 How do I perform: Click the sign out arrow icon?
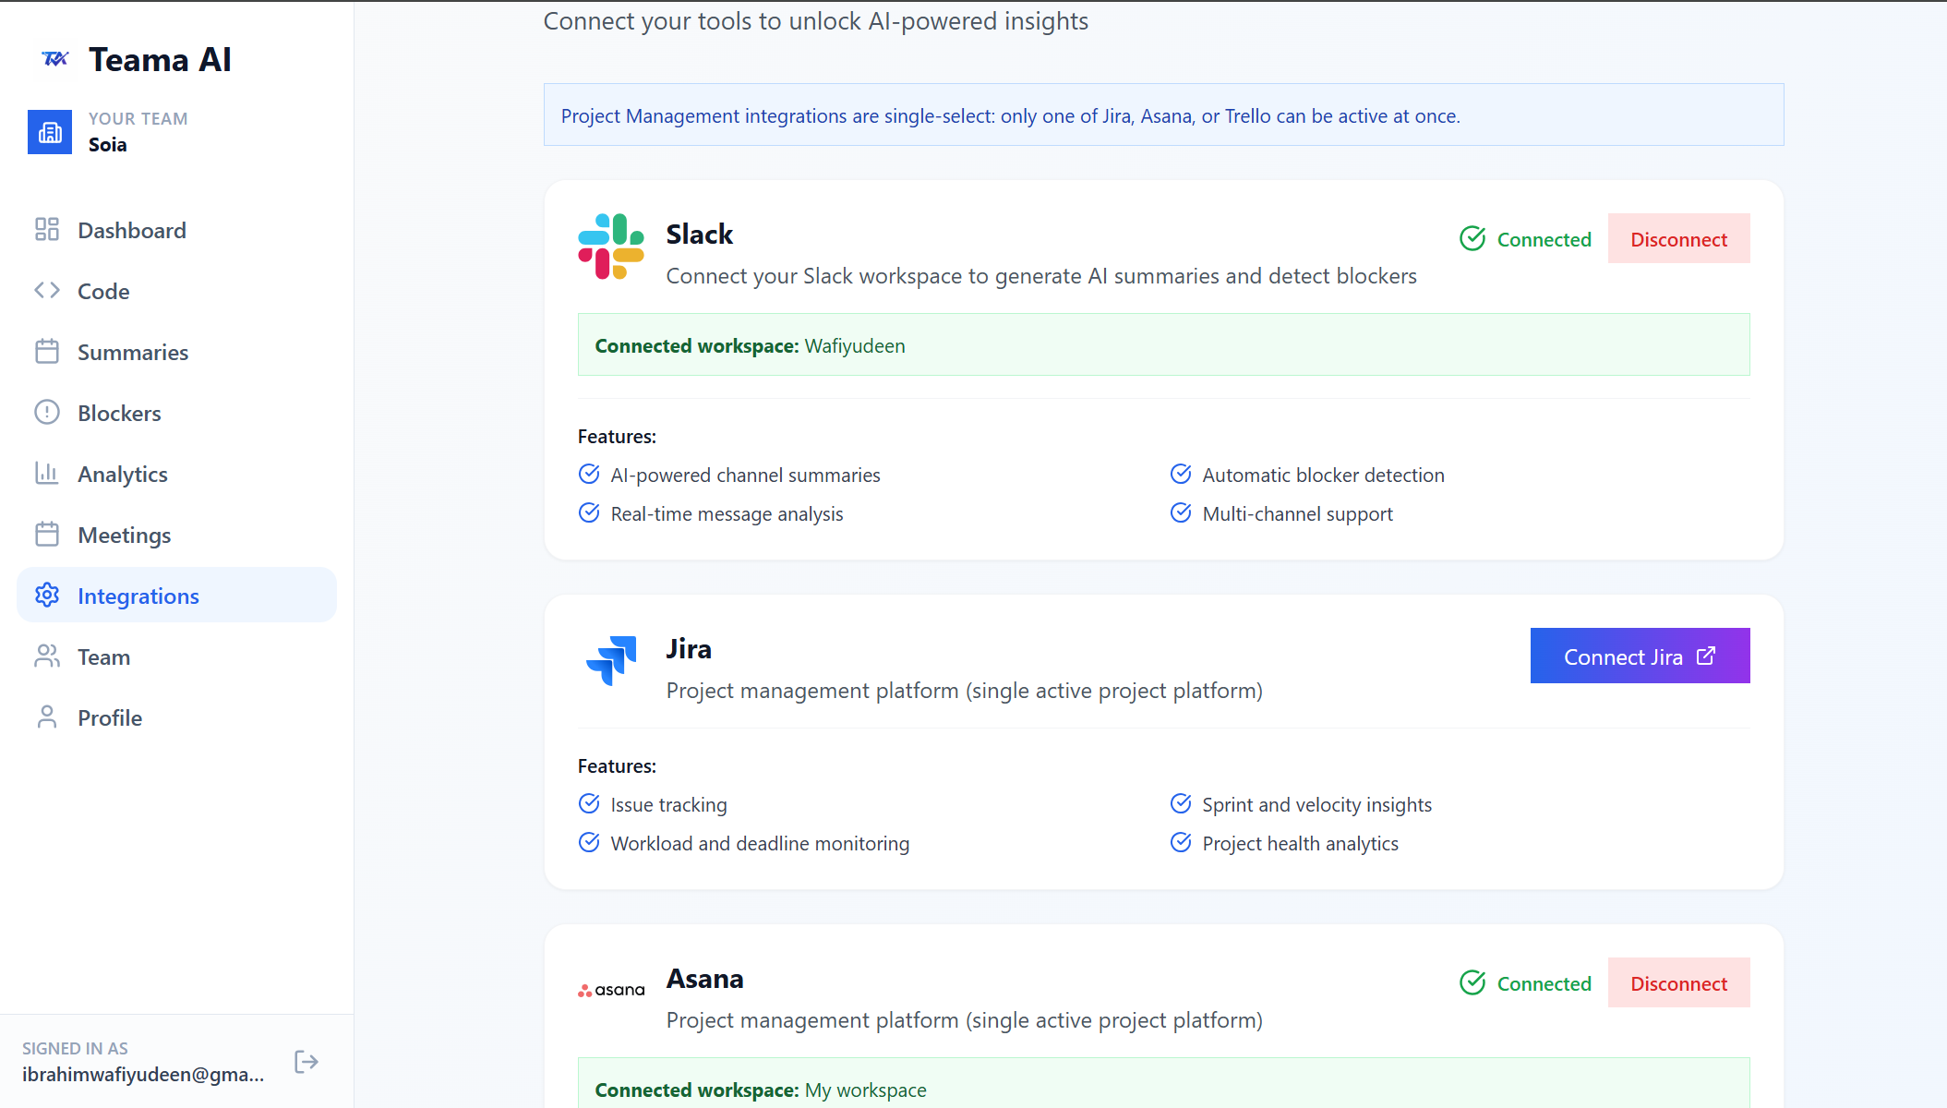(x=306, y=1062)
